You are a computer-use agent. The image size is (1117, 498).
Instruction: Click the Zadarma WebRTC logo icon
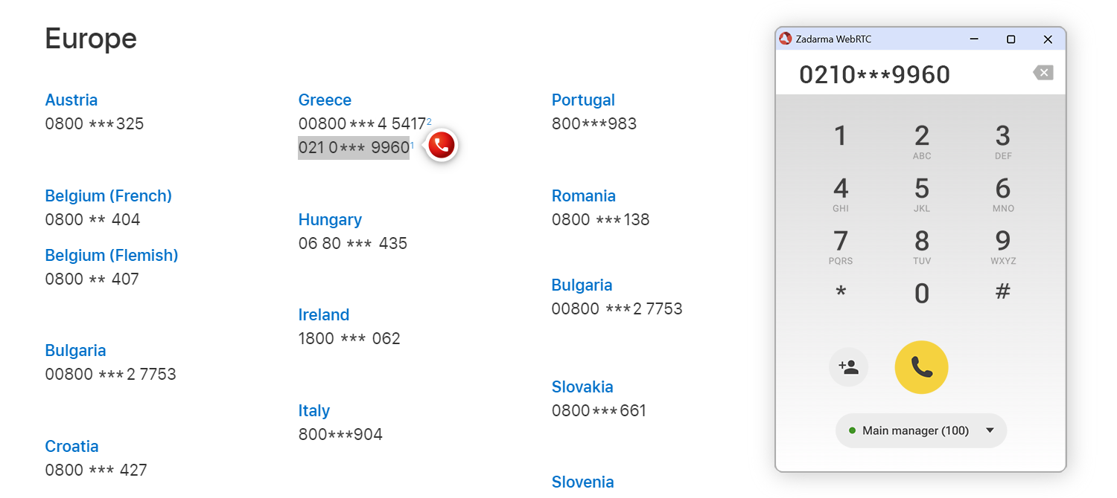coord(785,39)
